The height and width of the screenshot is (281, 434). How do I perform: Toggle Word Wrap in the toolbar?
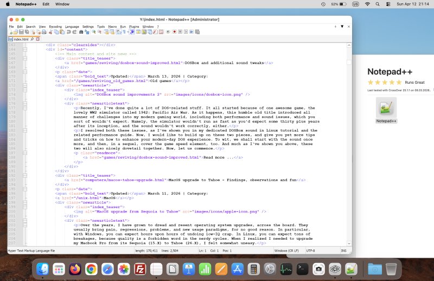pyautogui.click(x=118, y=32)
